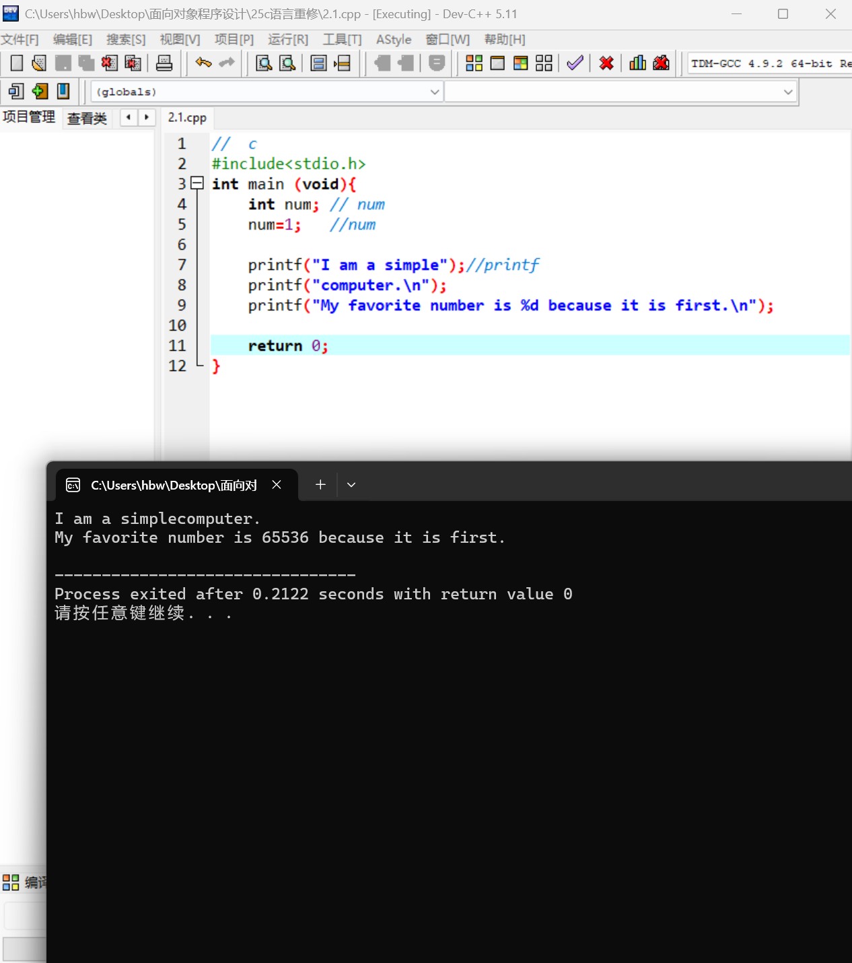Image resolution: width=852 pixels, height=963 pixels.
Task: Maximize the Dev-C++ window
Action: tap(783, 13)
